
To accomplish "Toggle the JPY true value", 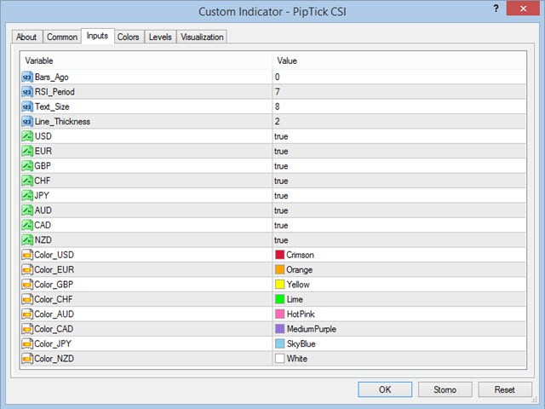I will (x=281, y=196).
